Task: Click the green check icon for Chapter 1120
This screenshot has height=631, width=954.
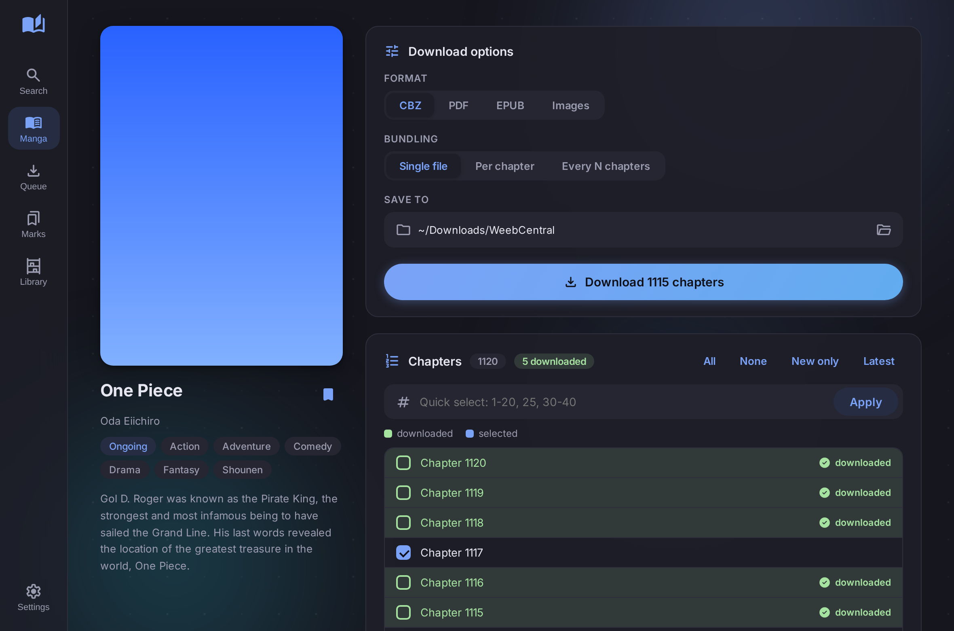Action: tap(824, 463)
